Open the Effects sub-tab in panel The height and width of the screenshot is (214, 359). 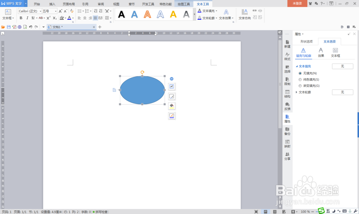click(321, 52)
